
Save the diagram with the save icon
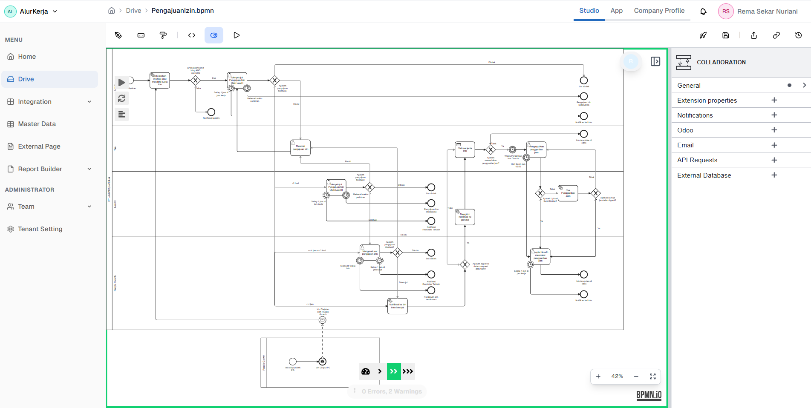(x=726, y=35)
